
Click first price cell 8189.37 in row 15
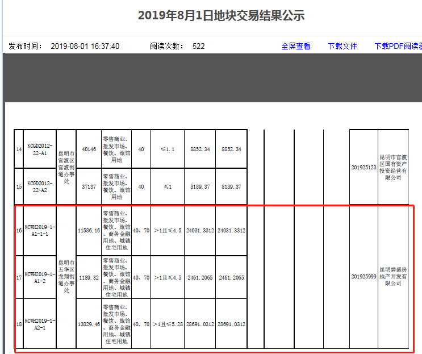tap(200, 186)
